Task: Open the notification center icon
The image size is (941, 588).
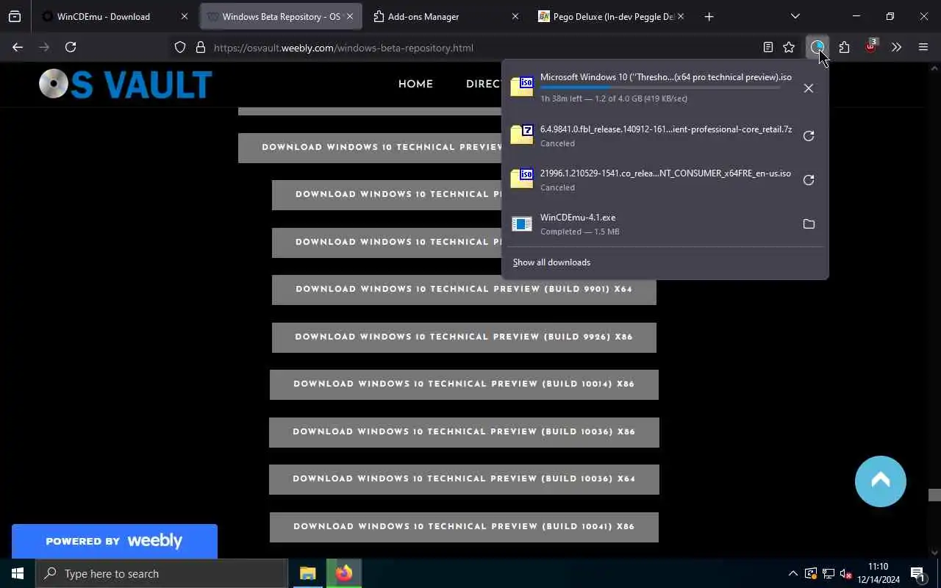Action: click(x=917, y=573)
